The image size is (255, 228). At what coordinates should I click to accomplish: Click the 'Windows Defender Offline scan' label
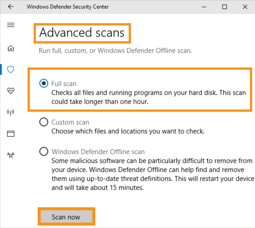pos(98,152)
